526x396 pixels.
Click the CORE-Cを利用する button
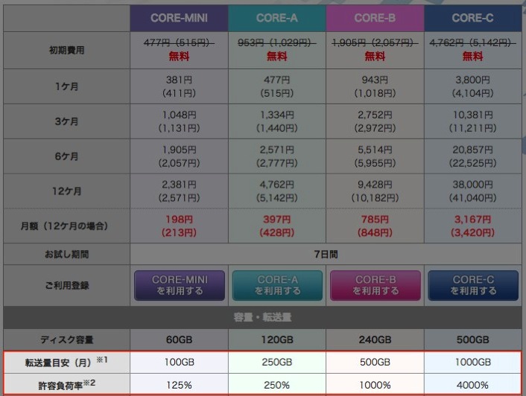473,285
